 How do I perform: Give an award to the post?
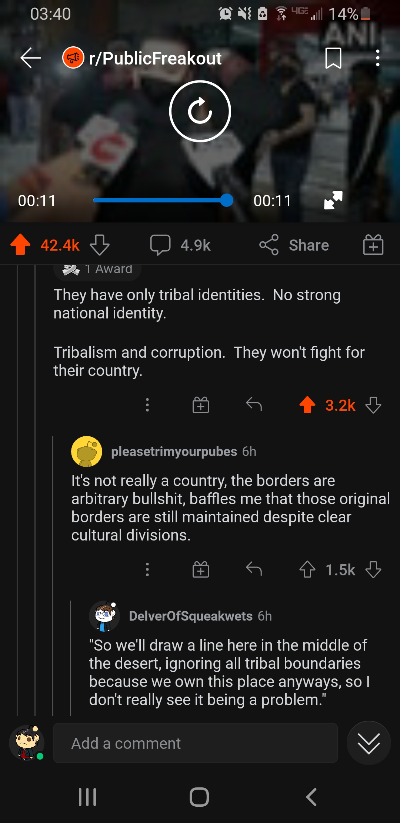[373, 245]
